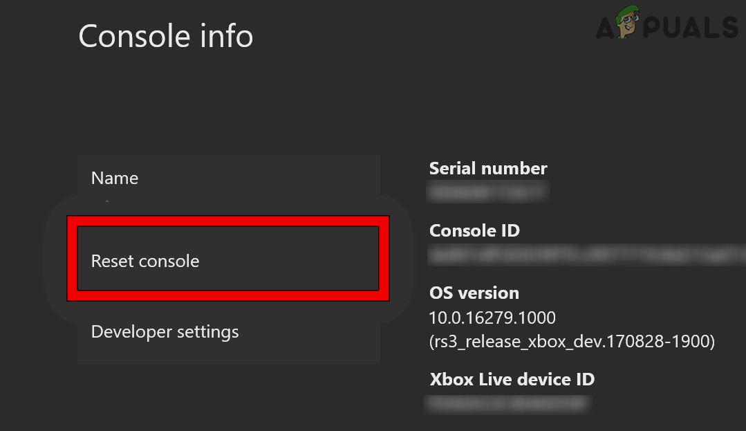
Task: Select the Reset console option
Action: pyautogui.click(x=145, y=262)
